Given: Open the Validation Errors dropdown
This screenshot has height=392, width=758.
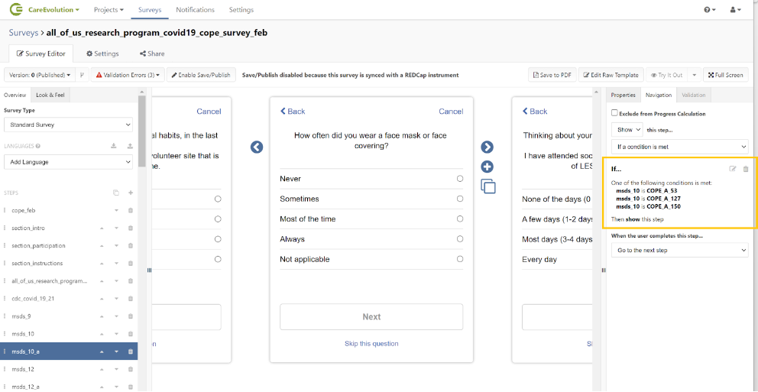Looking at the screenshot, I should 128,75.
